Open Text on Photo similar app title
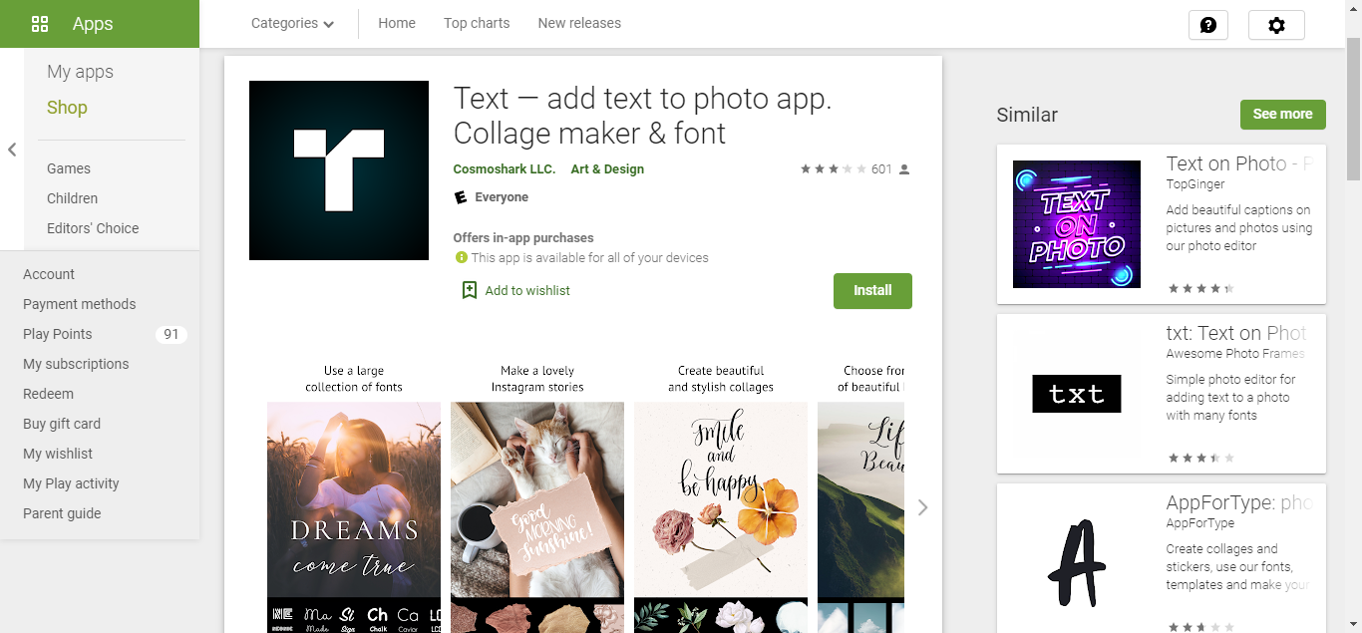The width and height of the screenshot is (1362, 633). point(1239,163)
